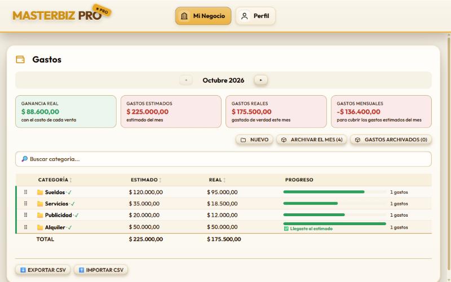Click the check mark next to Servicios
Viewport: 451px width, 282px height.
(73, 204)
